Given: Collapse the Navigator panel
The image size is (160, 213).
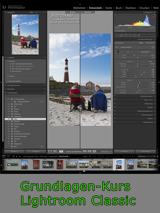Looking at the screenshot, I should point(6,12).
